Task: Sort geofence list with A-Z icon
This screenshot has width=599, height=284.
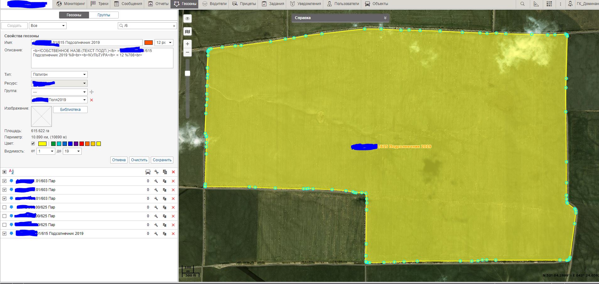Action: point(12,172)
